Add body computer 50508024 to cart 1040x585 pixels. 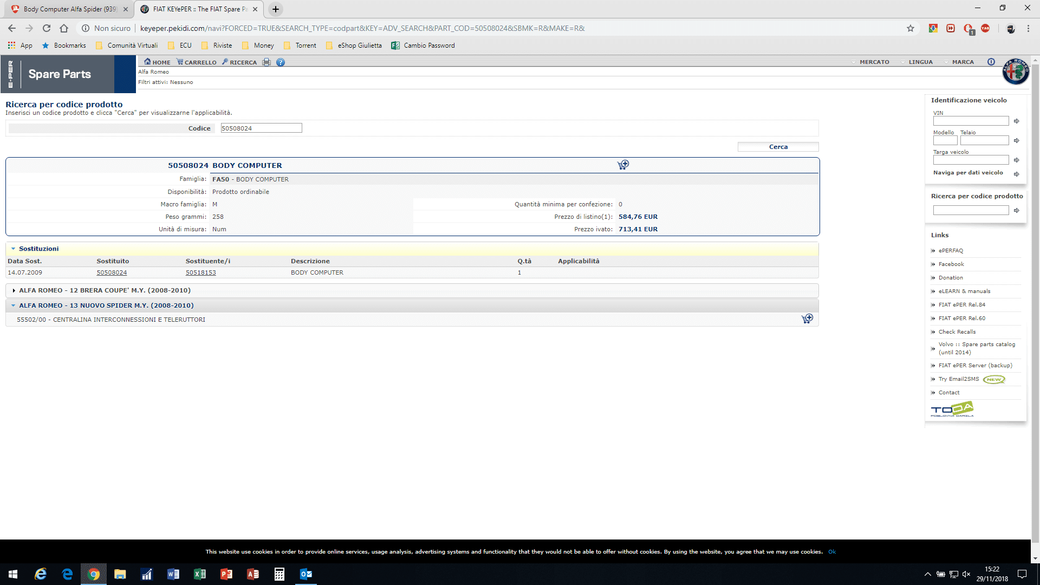point(623,165)
